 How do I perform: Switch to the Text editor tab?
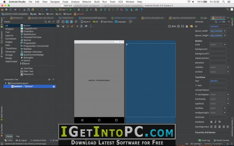(18, 136)
